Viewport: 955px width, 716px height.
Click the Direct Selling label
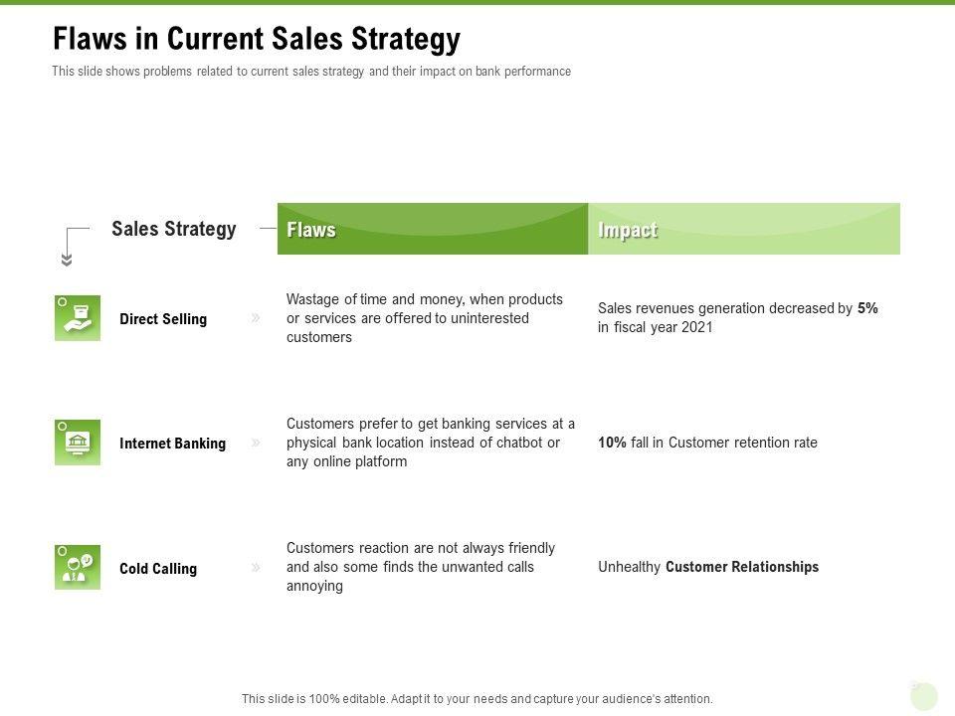(163, 319)
